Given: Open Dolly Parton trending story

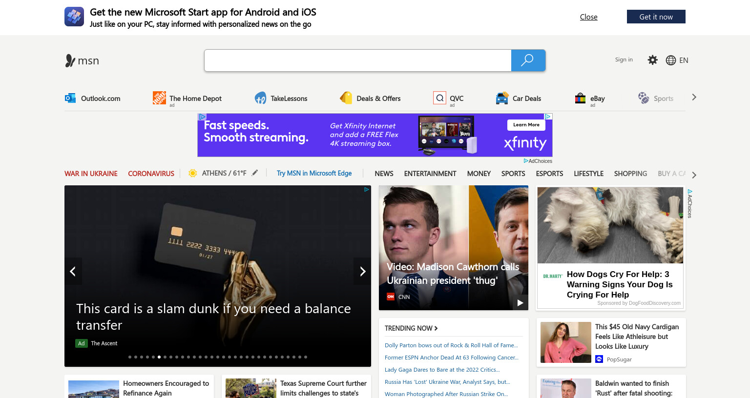Looking at the screenshot, I should click(451, 345).
